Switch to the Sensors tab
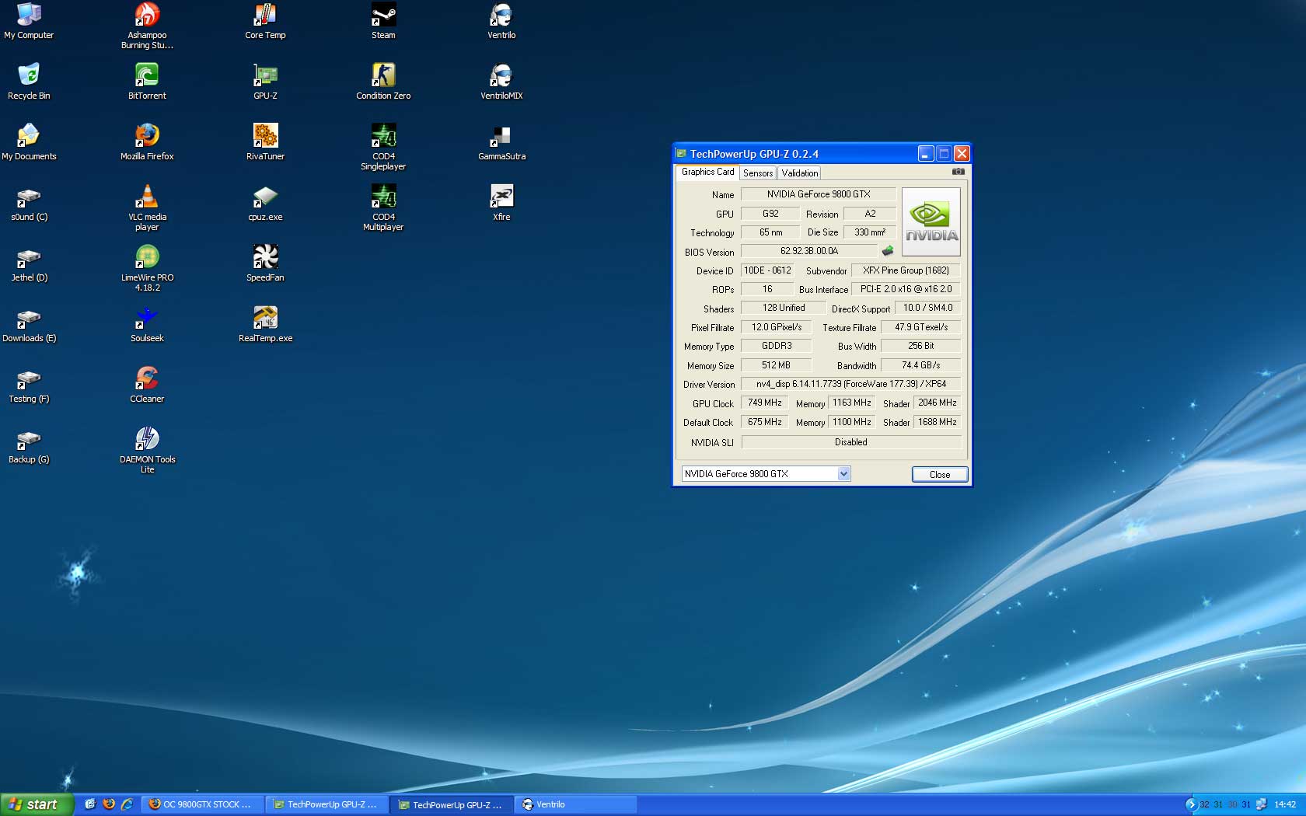 [x=757, y=173]
